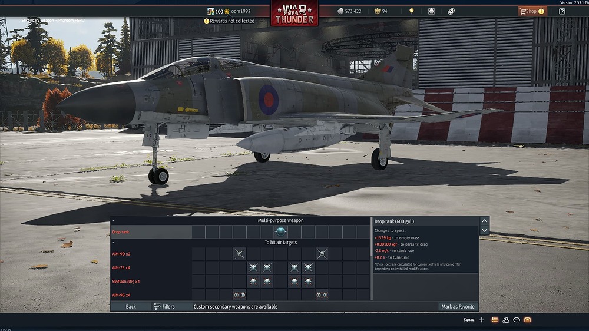Viewport: 589px width, 331px height.
Task: Open the player profile avatar
Action: pos(211,11)
